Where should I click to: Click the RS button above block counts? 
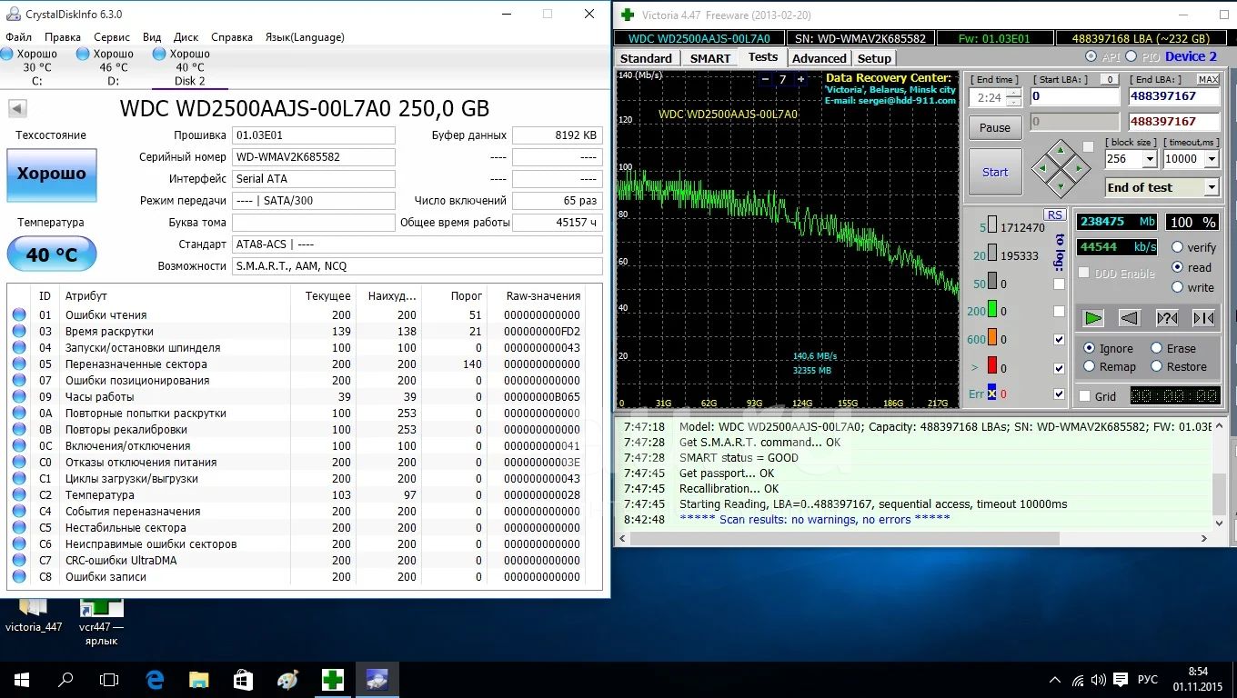pyautogui.click(x=1054, y=214)
